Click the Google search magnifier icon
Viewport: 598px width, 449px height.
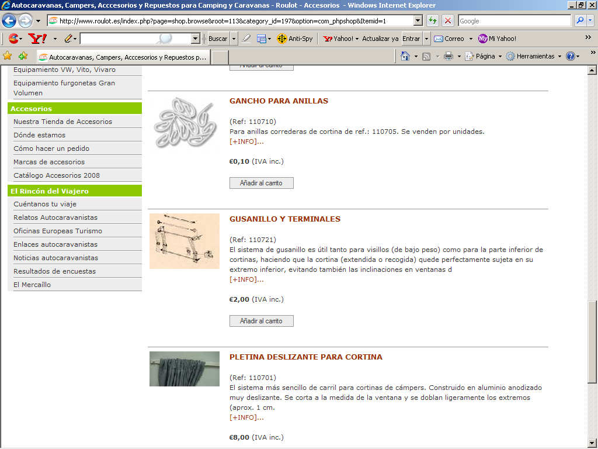click(x=580, y=21)
